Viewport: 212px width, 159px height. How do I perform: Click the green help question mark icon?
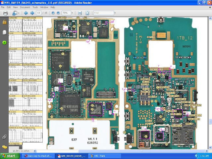[4, 43]
